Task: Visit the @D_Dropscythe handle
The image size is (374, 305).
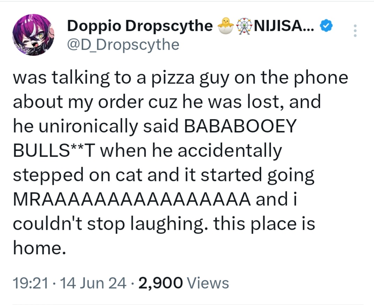Action: [123, 45]
